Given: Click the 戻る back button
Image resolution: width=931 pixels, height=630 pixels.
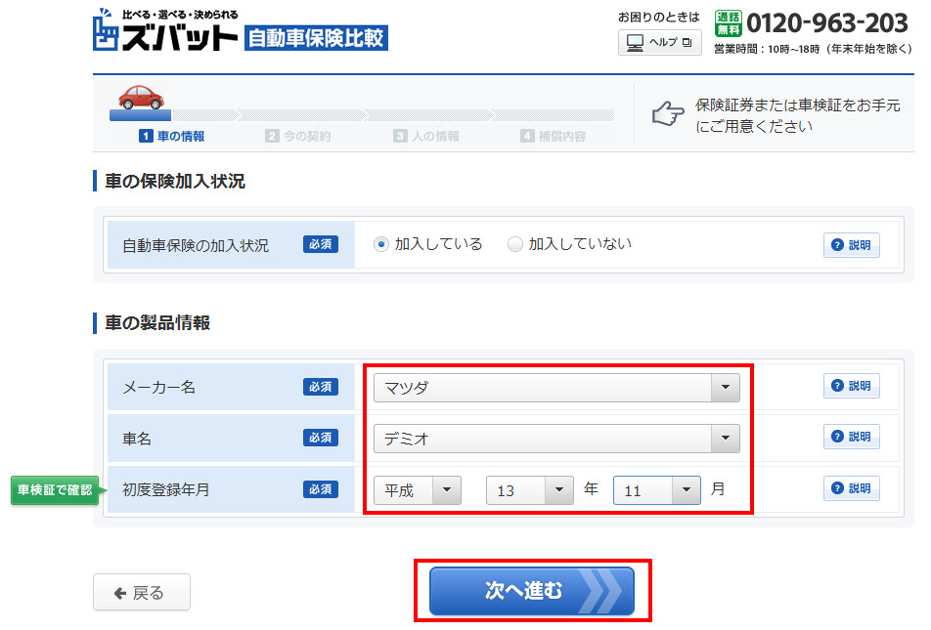Looking at the screenshot, I should point(141,593).
